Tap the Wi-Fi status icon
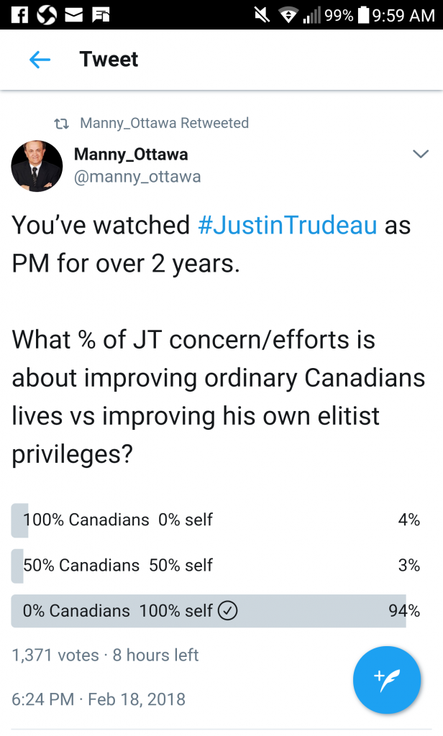443x736 pixels. pos(288,16)
